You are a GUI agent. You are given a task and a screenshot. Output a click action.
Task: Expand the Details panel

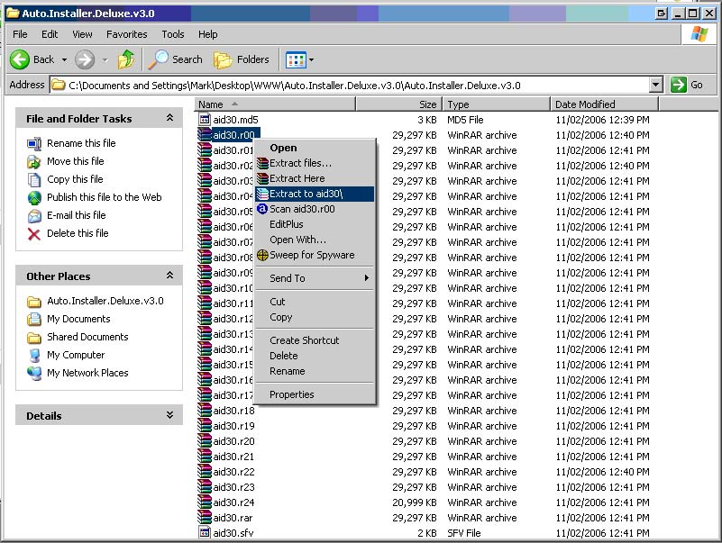(169, 415)
